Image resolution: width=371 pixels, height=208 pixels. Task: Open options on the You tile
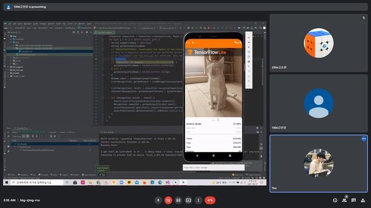pos(363,139)
